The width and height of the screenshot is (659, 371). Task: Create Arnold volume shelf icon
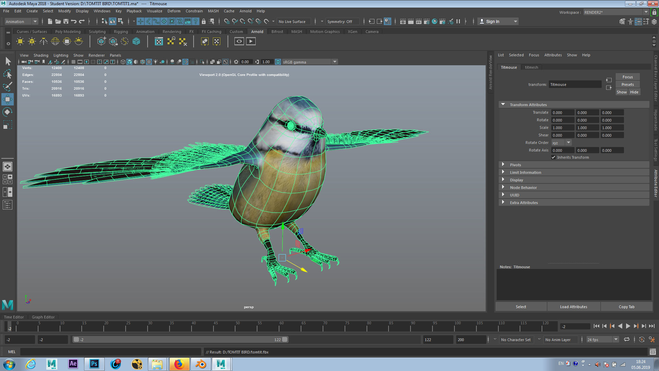(x=136, y=42)
